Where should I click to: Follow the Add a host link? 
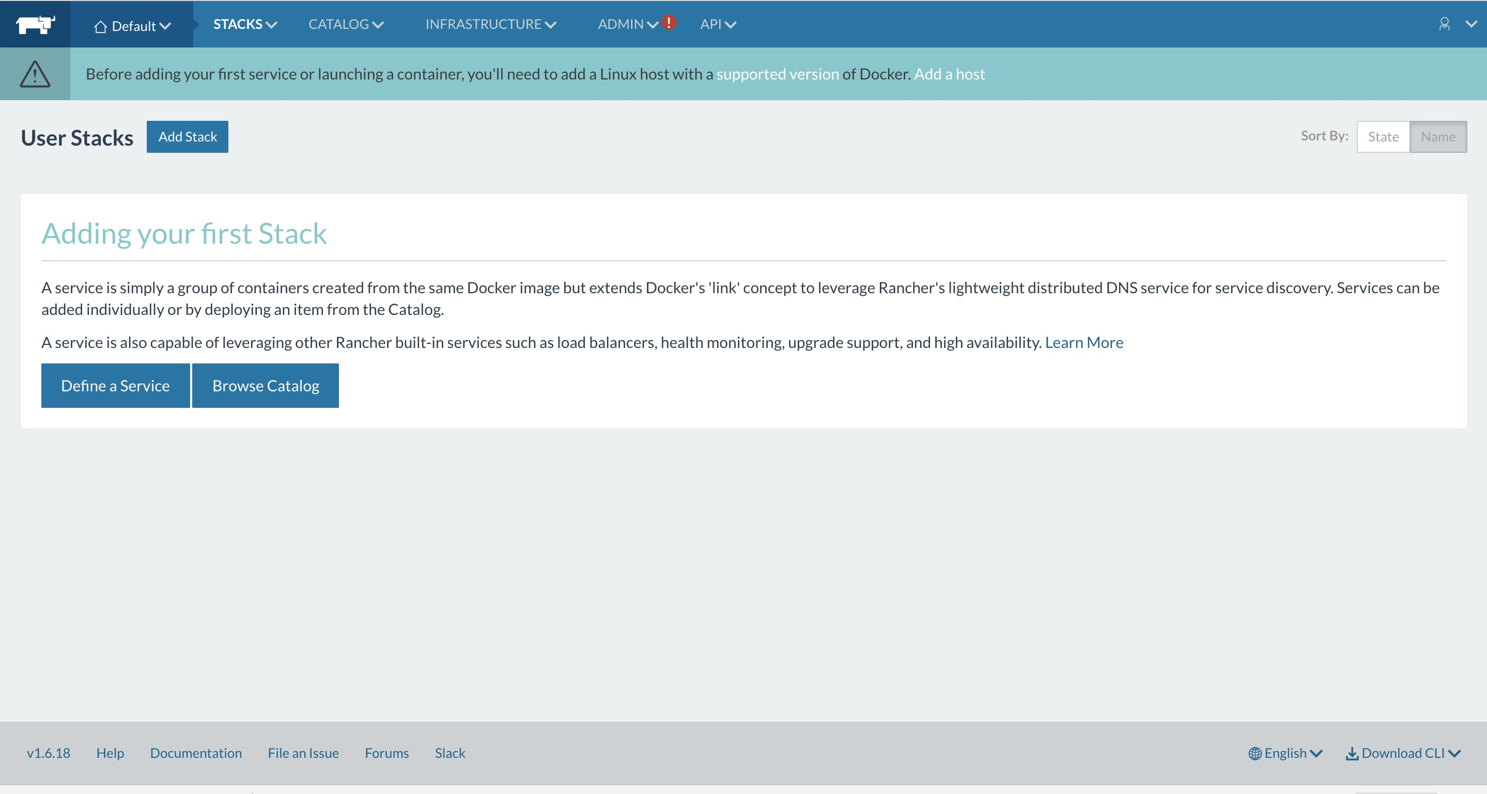949,74
